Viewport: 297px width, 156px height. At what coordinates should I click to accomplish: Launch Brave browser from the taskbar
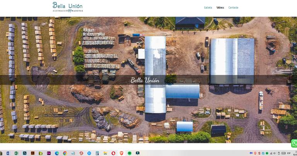click(x=121, y=153)
